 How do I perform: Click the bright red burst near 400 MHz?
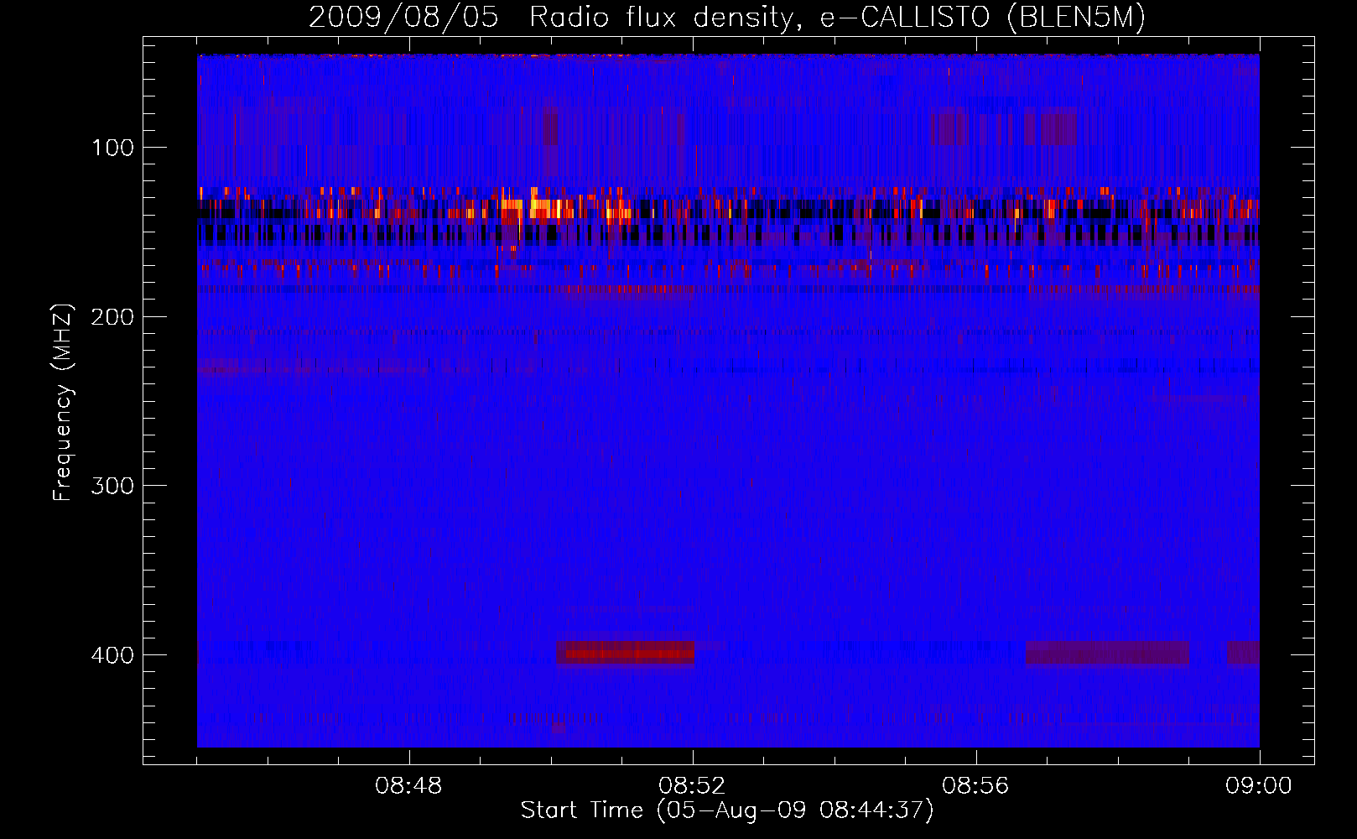tap(626, 652)
